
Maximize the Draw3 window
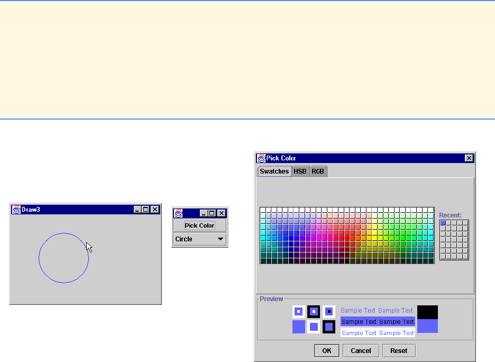145,210
